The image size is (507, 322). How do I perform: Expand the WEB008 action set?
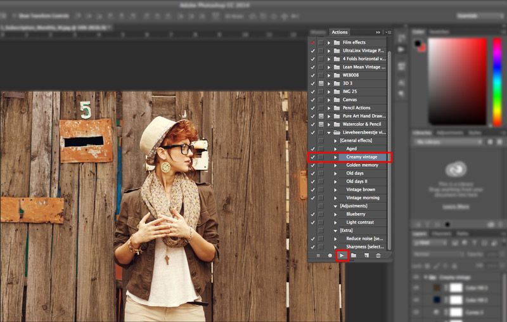point(329,75)
